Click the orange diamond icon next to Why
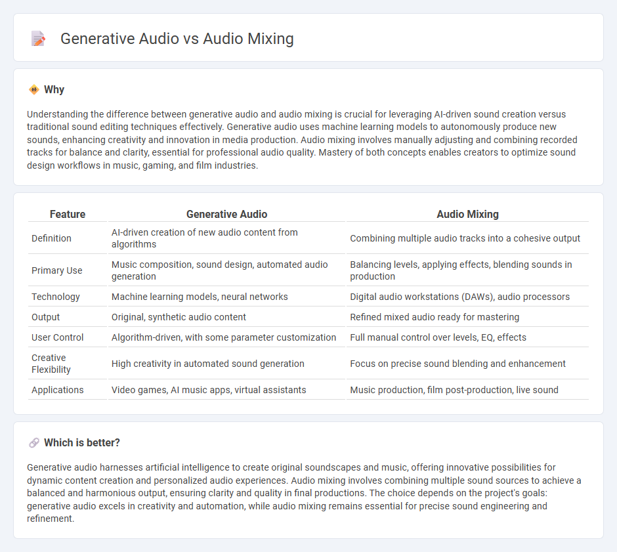617x552 pixels. 34,90
